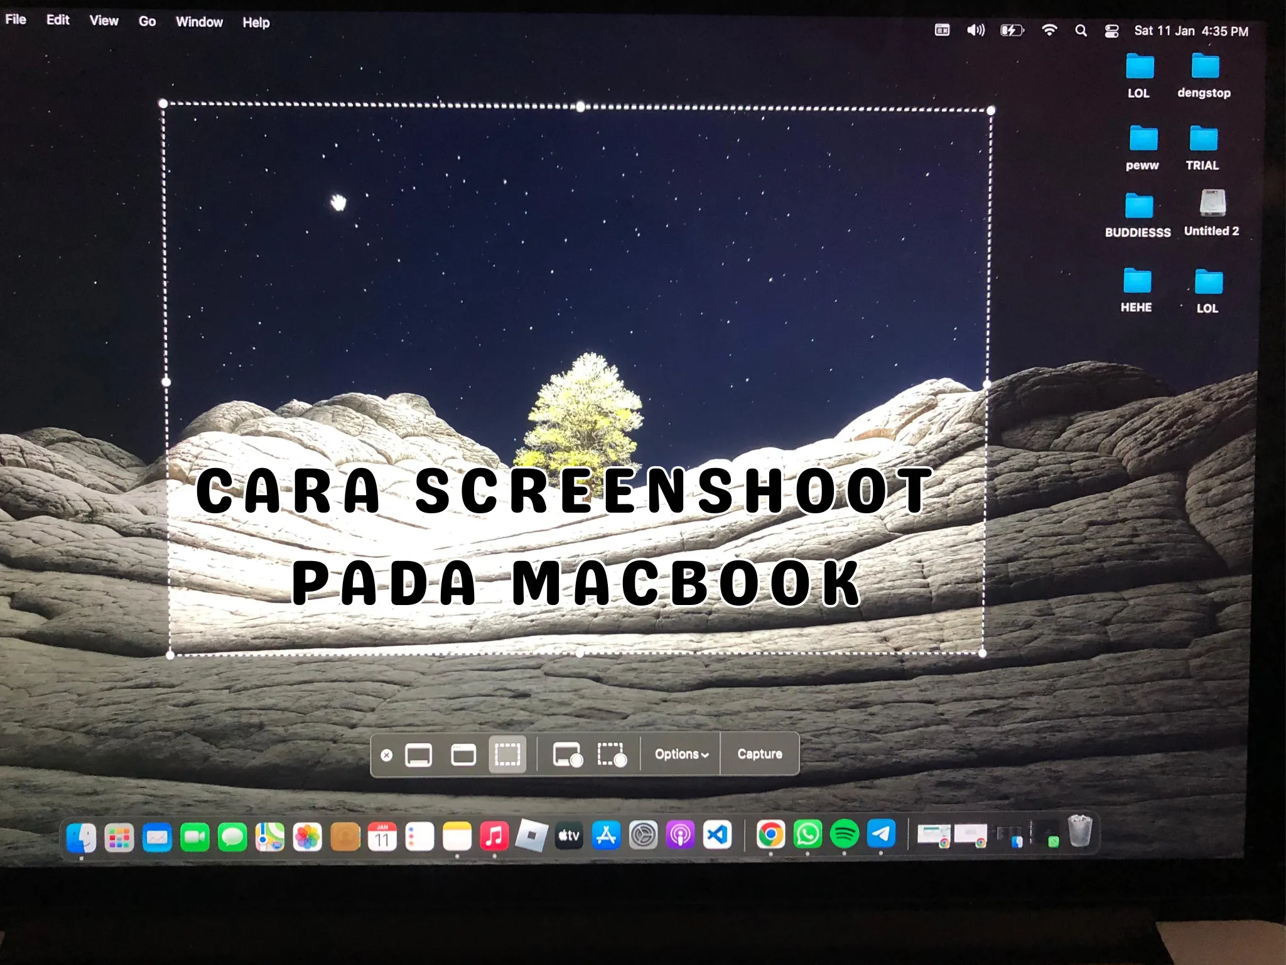The width and height of the screenshot is (1286, 965).
Task: Open Photos from the Dock
Action: pyautogui.click(x=308, y=837)
